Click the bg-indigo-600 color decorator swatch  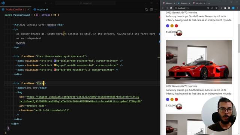click(x=55, y=61)
